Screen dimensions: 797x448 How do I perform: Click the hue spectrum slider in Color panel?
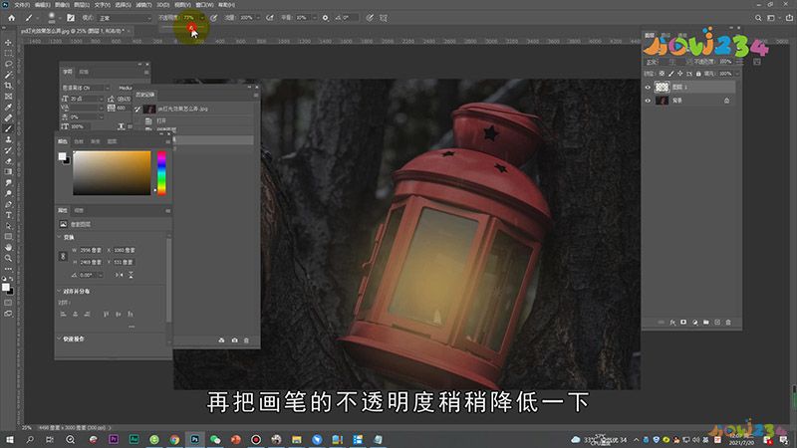point(161,173)
